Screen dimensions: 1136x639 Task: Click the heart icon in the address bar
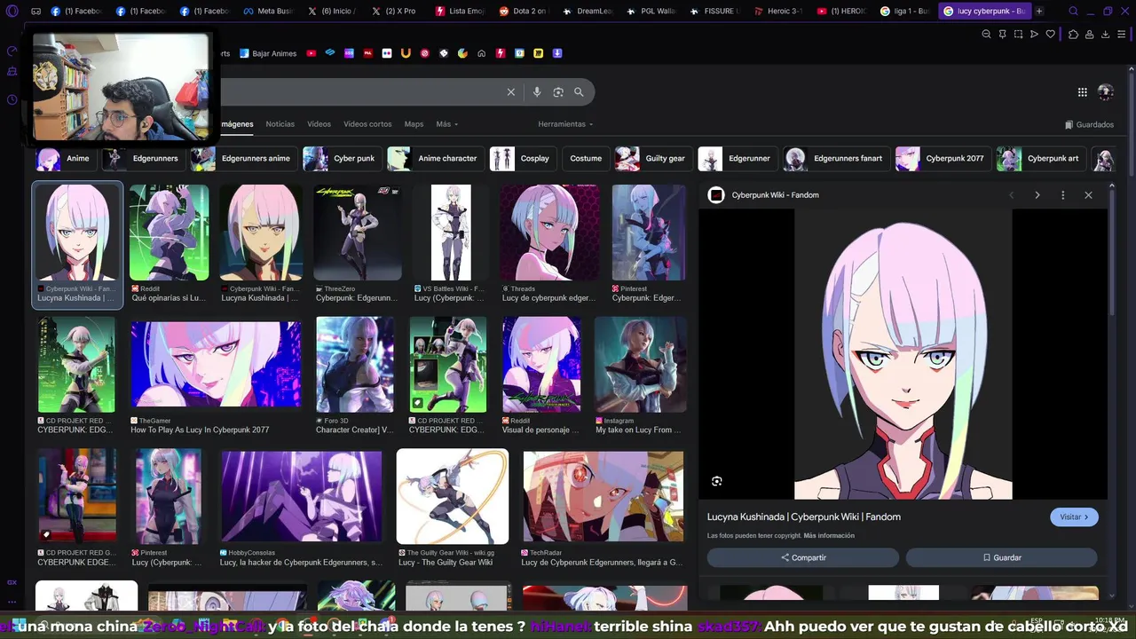click(x=1051, y=35)
